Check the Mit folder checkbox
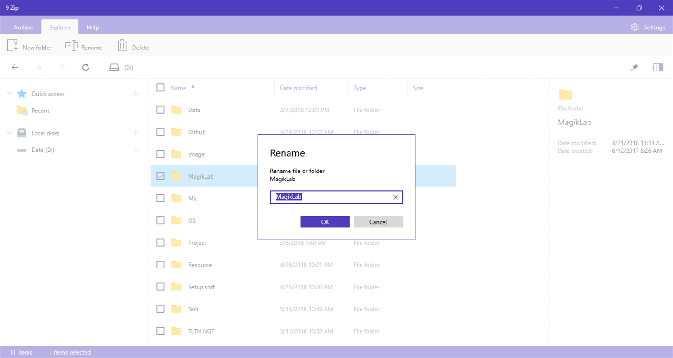Image resolution: width=673 pixels, height=358 pixels. point(161,198)
